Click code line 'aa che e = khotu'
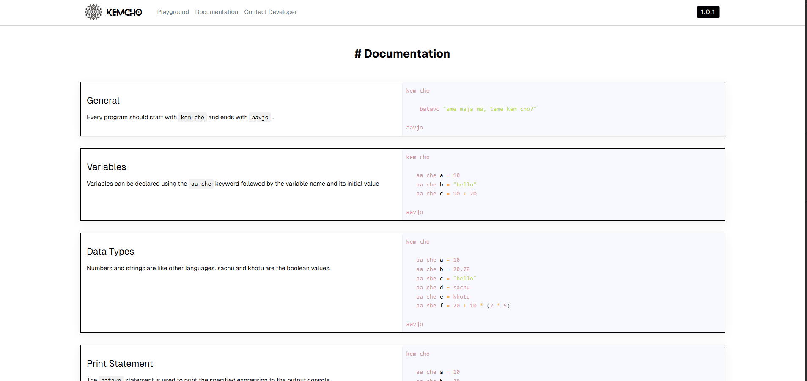This screenshot has height=381, width=807. (x=443, y=297)
